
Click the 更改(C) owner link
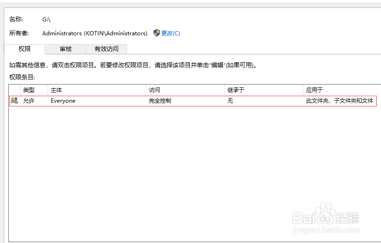point(171,33)
